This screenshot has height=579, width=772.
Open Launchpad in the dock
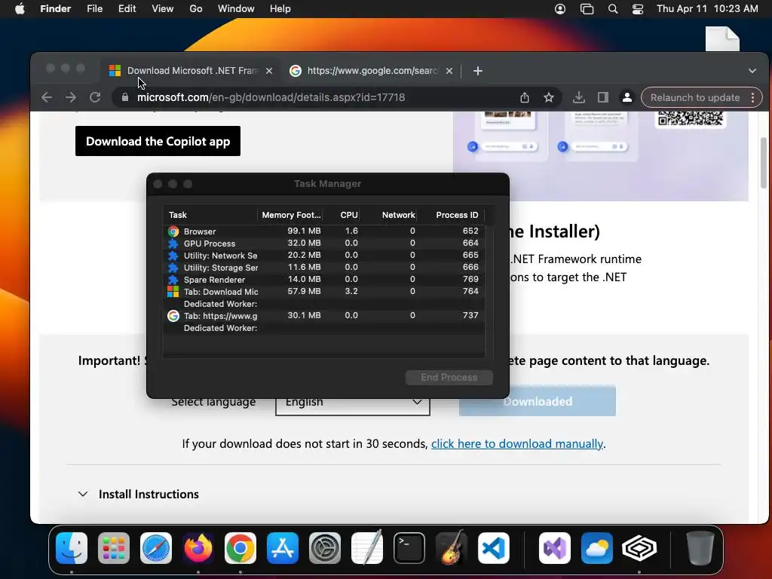coord(114,548)
